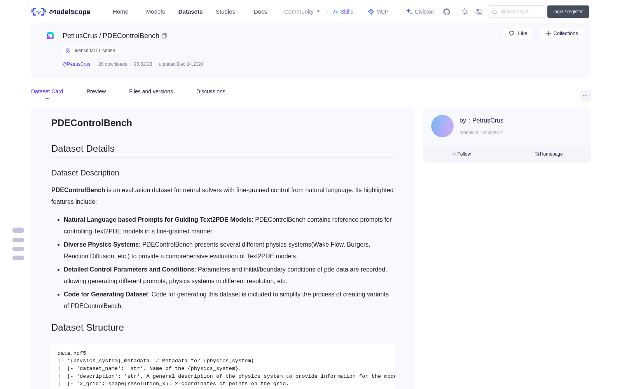Viewport: 622px width, 389px height.
Task: Expand the Community dropdown
Action: point(302,12)
